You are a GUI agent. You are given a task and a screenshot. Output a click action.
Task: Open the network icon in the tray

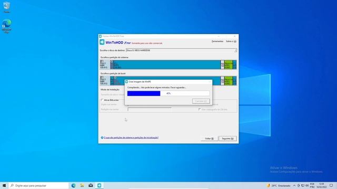point(303,185)
